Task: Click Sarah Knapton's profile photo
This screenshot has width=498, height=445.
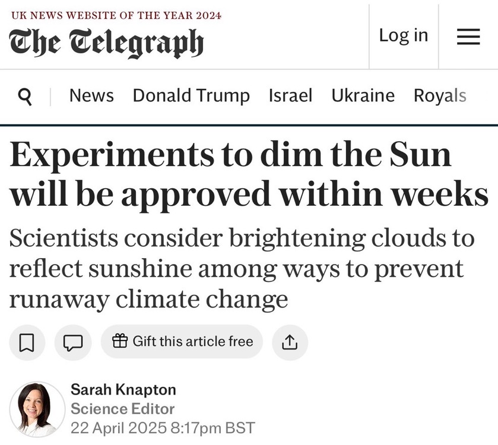Action: [x=37, y=409]
